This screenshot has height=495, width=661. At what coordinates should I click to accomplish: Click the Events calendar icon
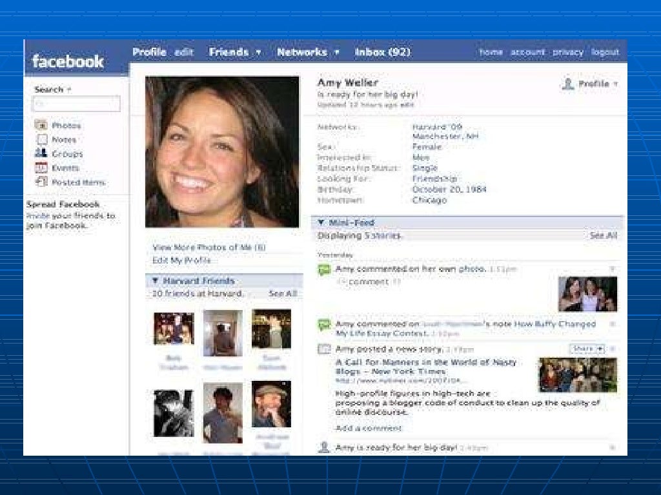point(41,168)
